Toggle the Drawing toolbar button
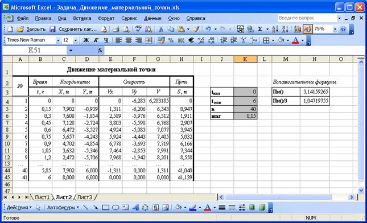This screenshot has width=367, height=223. 307,29
